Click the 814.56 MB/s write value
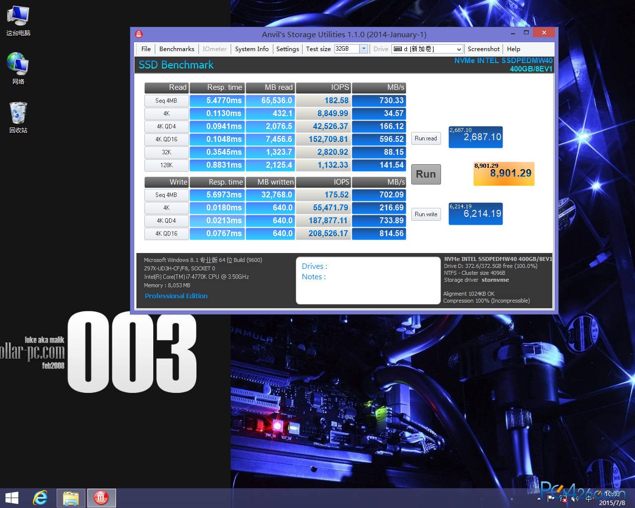Viewport: 635px width, 508px height. pos(379,234)
